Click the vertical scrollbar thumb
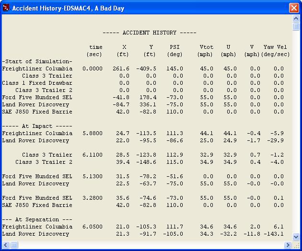Image resolution: width=302 pixels, height=251 pixels. click(296, 27)
